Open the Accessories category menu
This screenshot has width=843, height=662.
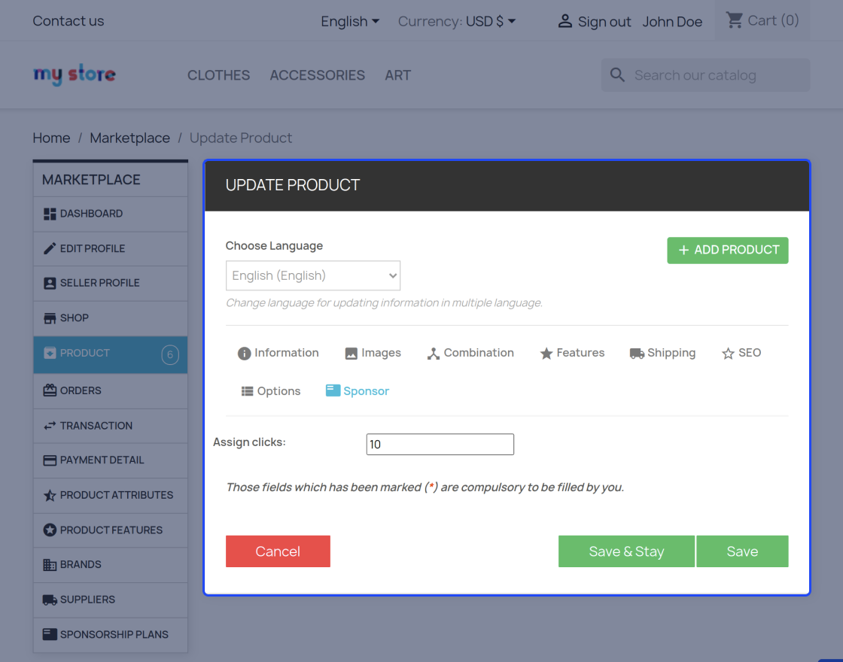coord(317,75)
